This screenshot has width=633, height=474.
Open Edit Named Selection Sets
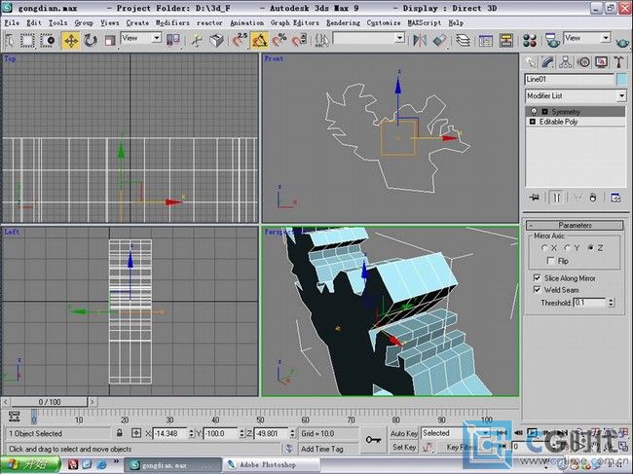[322, 40]
